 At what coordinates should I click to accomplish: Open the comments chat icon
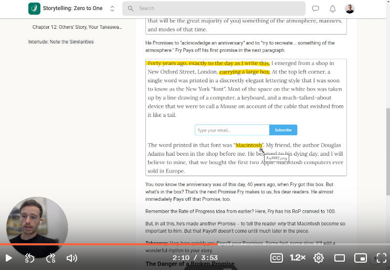point(315,8)
